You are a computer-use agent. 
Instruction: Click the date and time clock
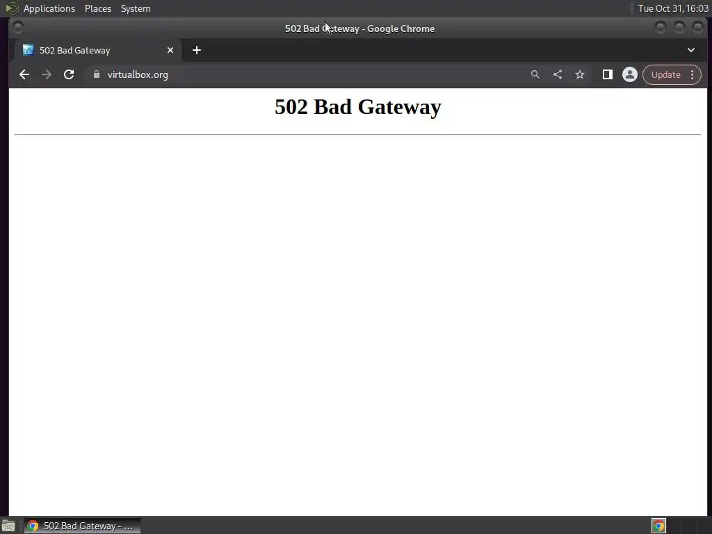click(673, 8)
